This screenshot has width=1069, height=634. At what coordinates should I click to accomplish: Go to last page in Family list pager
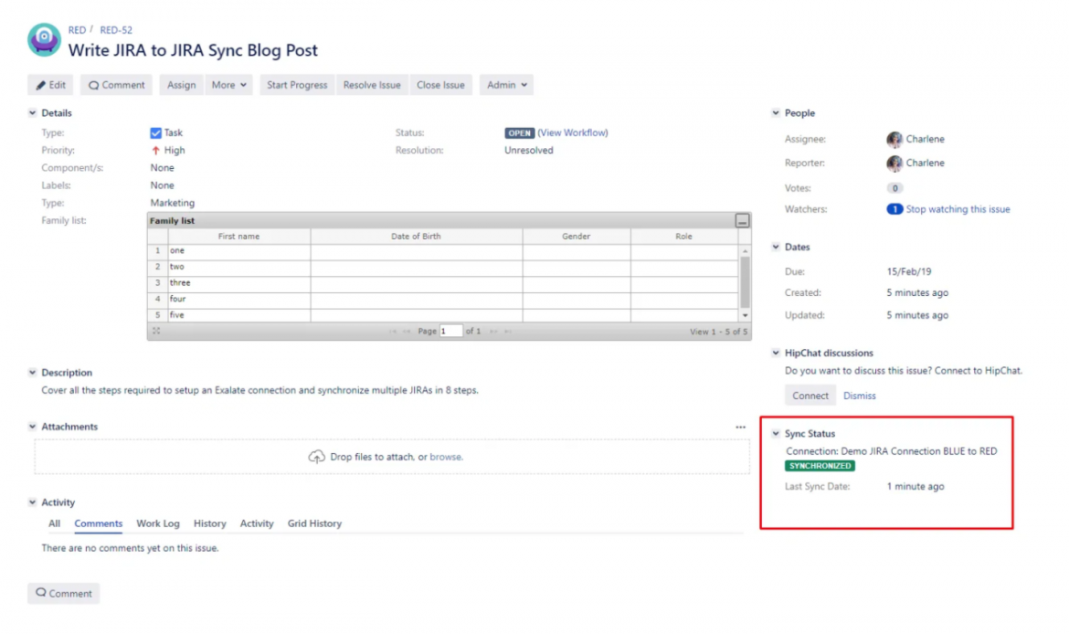(508, 332)
